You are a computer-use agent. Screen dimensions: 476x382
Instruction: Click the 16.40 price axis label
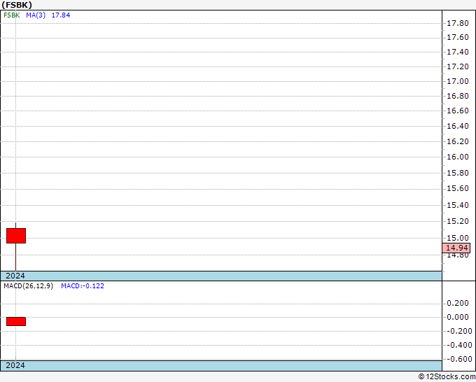458,126
